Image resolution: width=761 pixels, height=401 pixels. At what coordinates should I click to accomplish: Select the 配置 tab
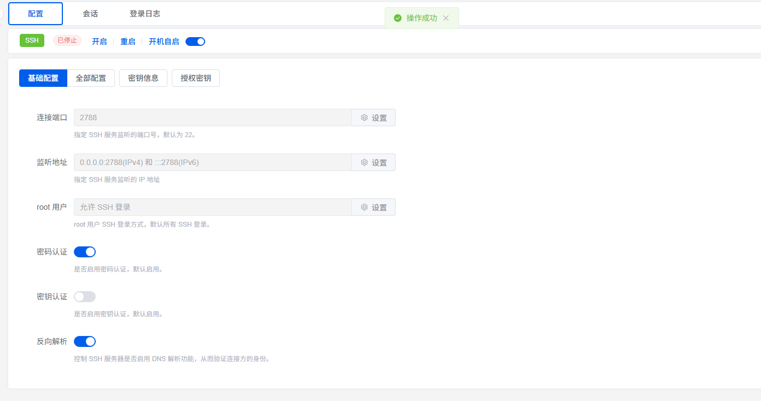pos(36,14)
